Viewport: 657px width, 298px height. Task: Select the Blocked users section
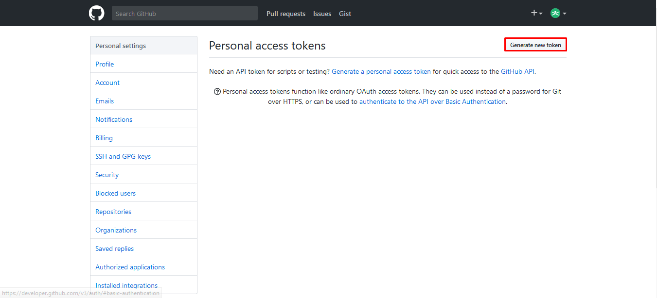(115, 193)
